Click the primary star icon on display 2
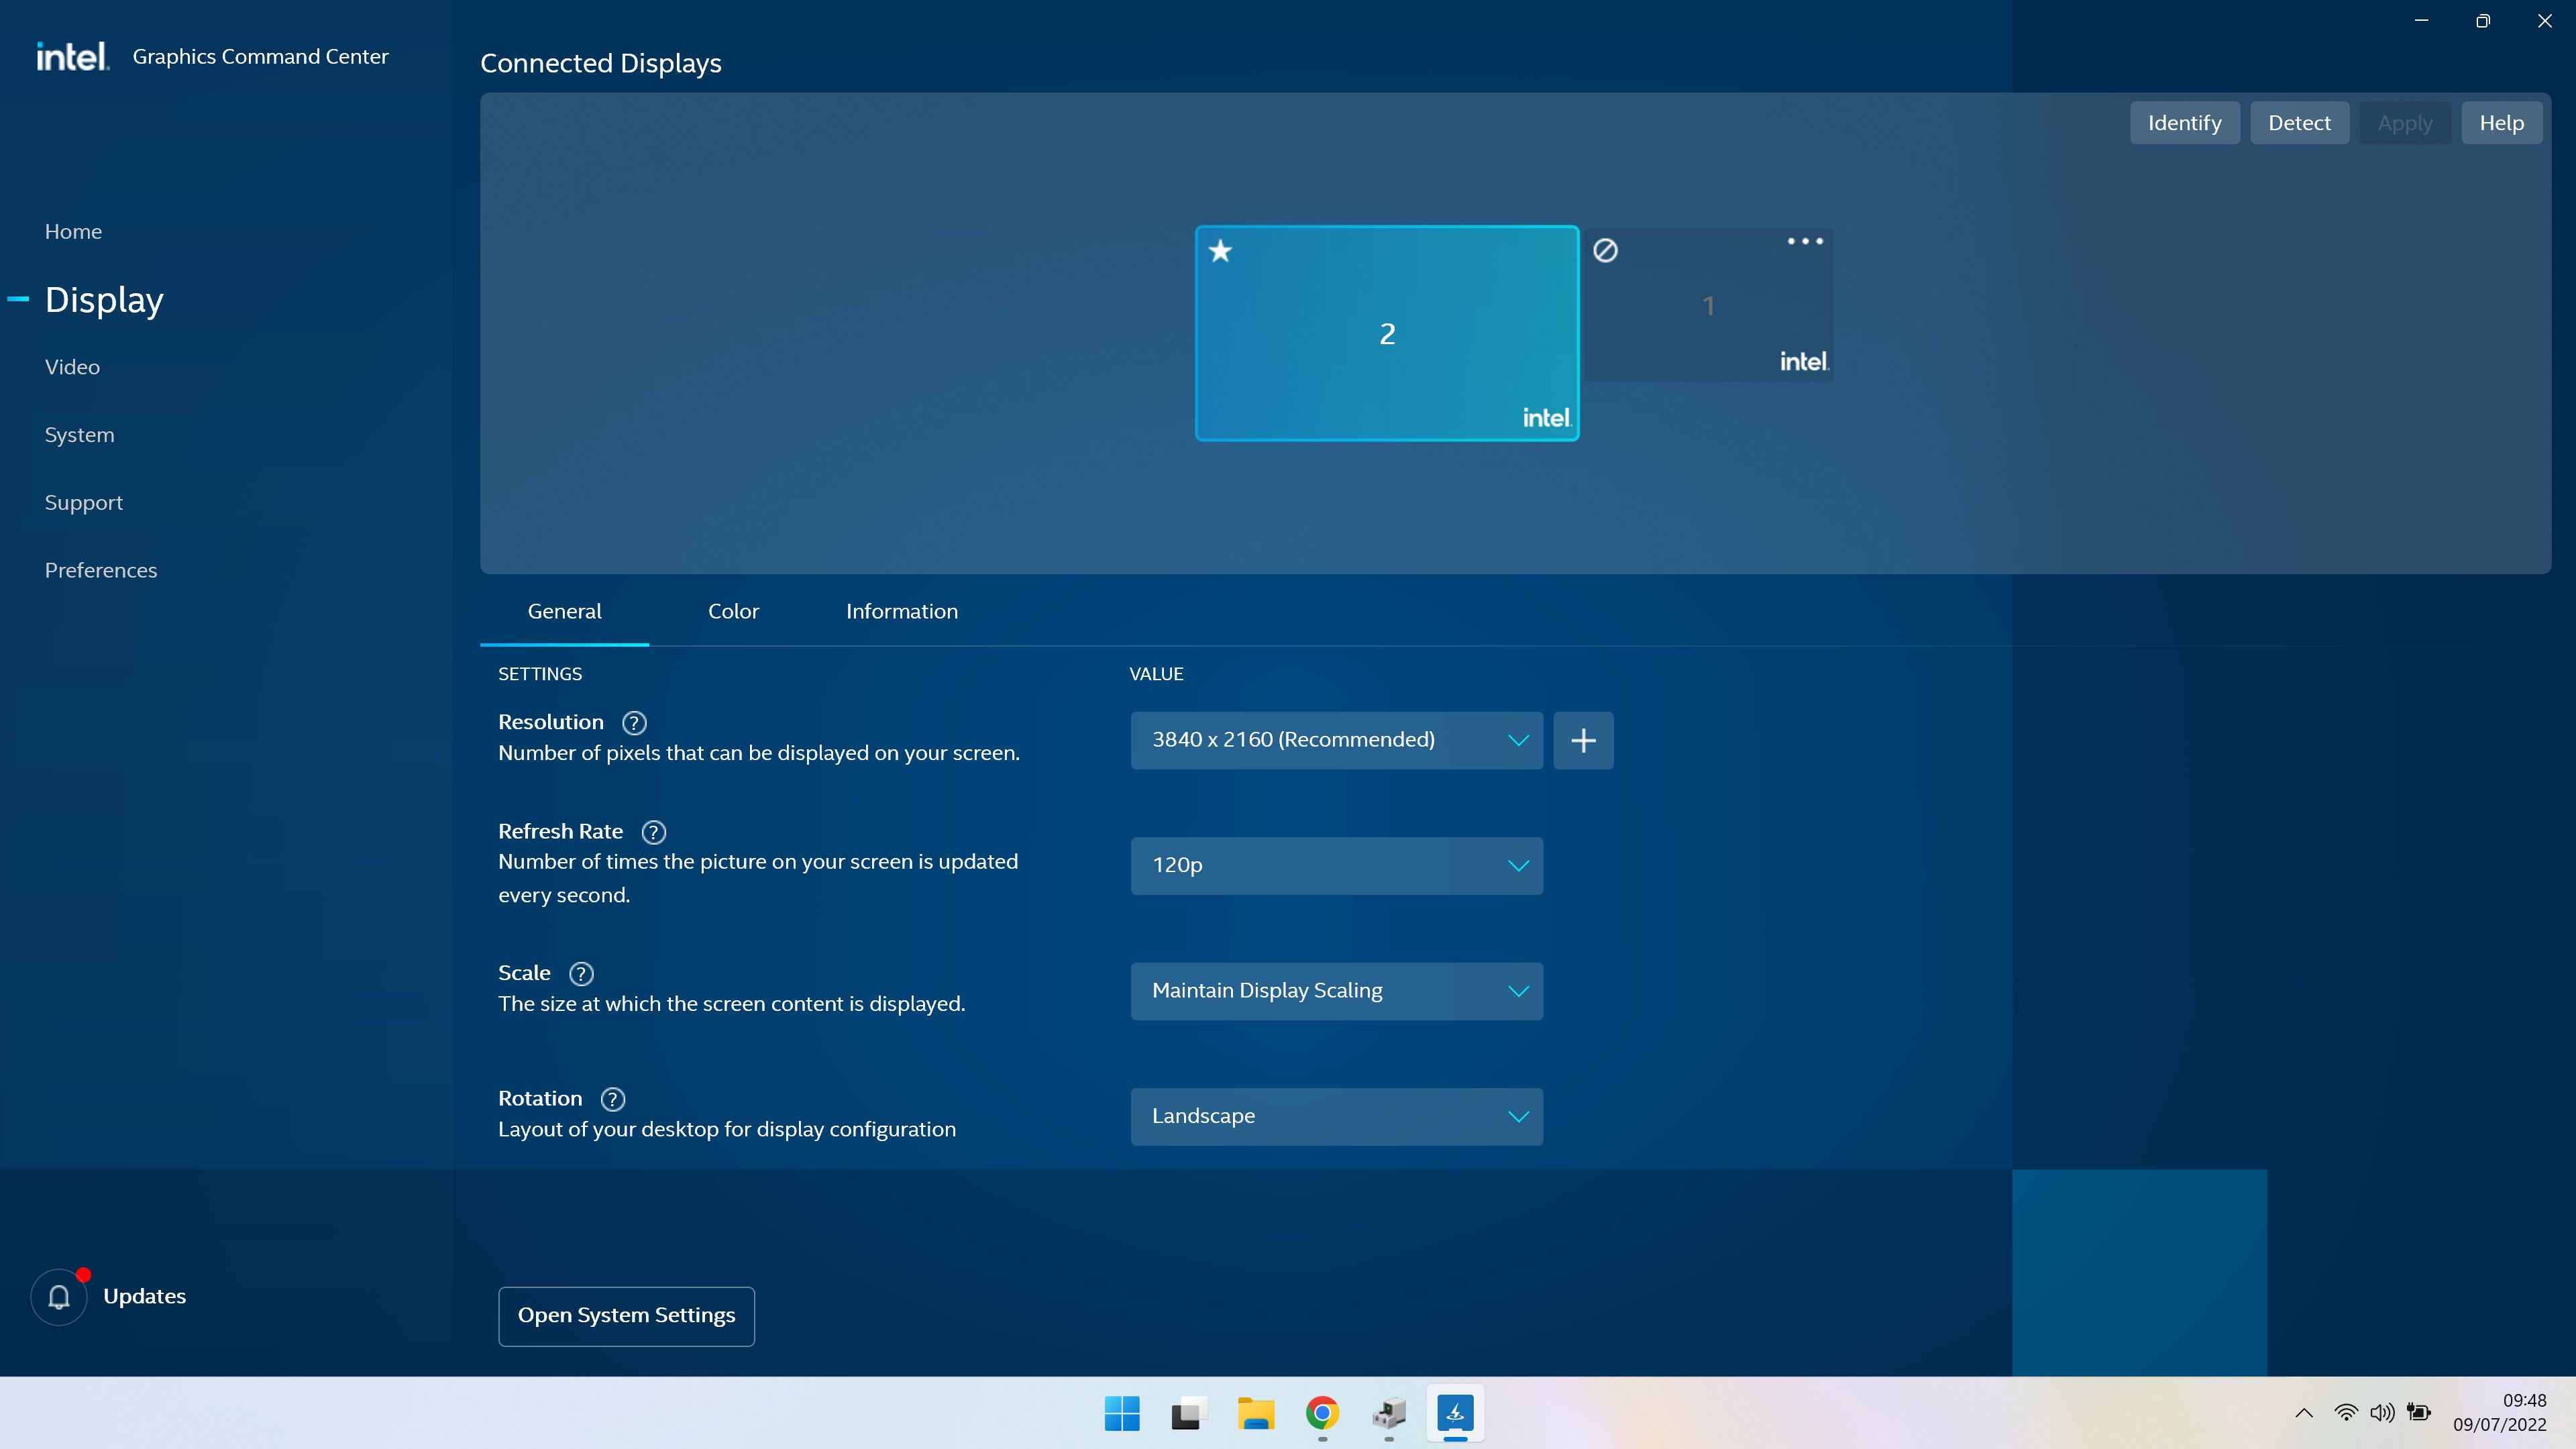 [x=1220, y=251]
